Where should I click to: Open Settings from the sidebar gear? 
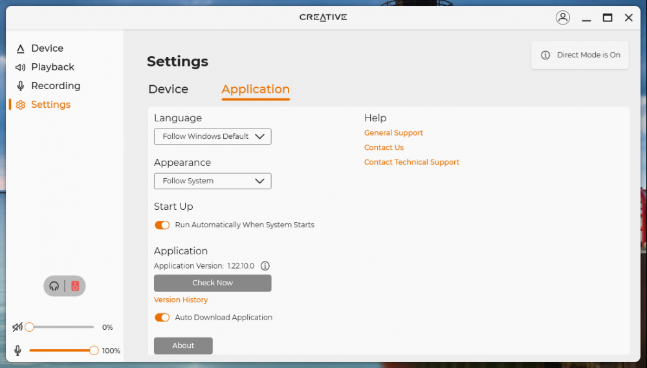click(x=21, y=105)
